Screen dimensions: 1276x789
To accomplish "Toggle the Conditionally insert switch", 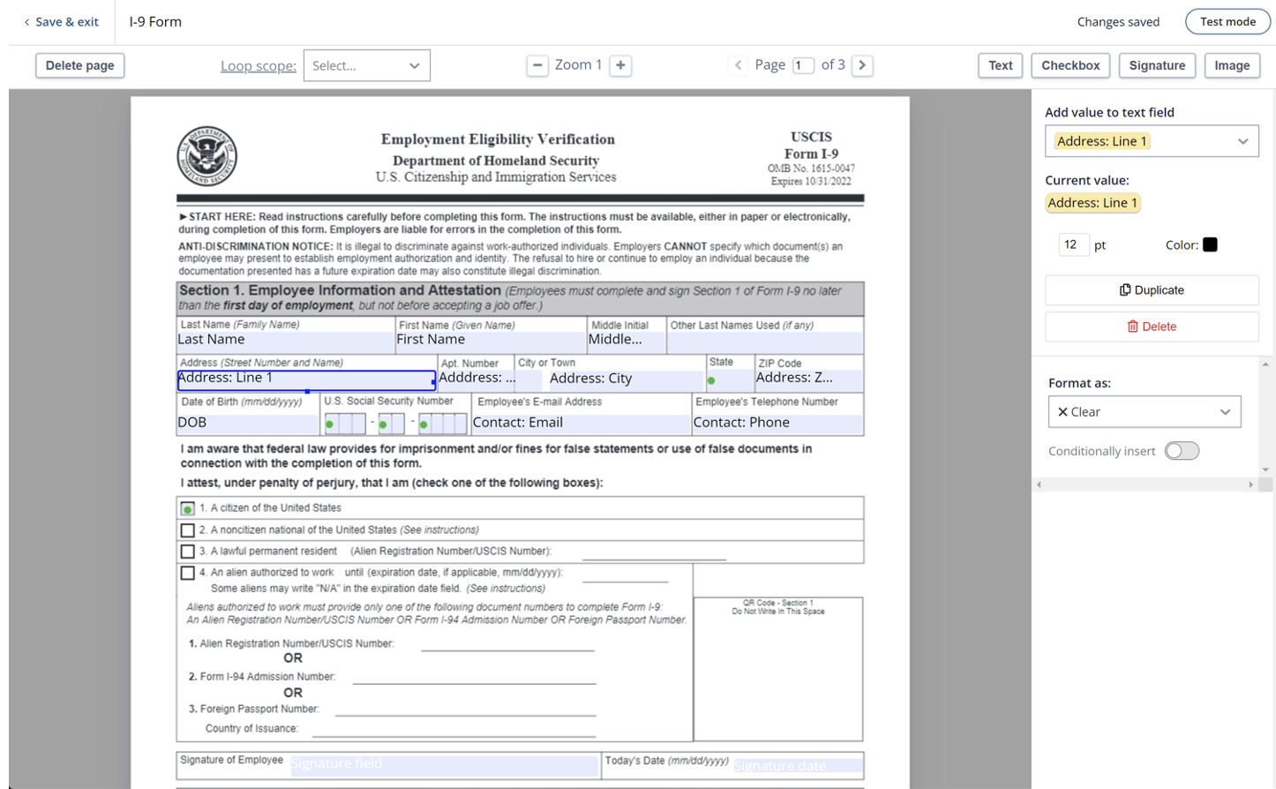I will (x=1182, y=451).
